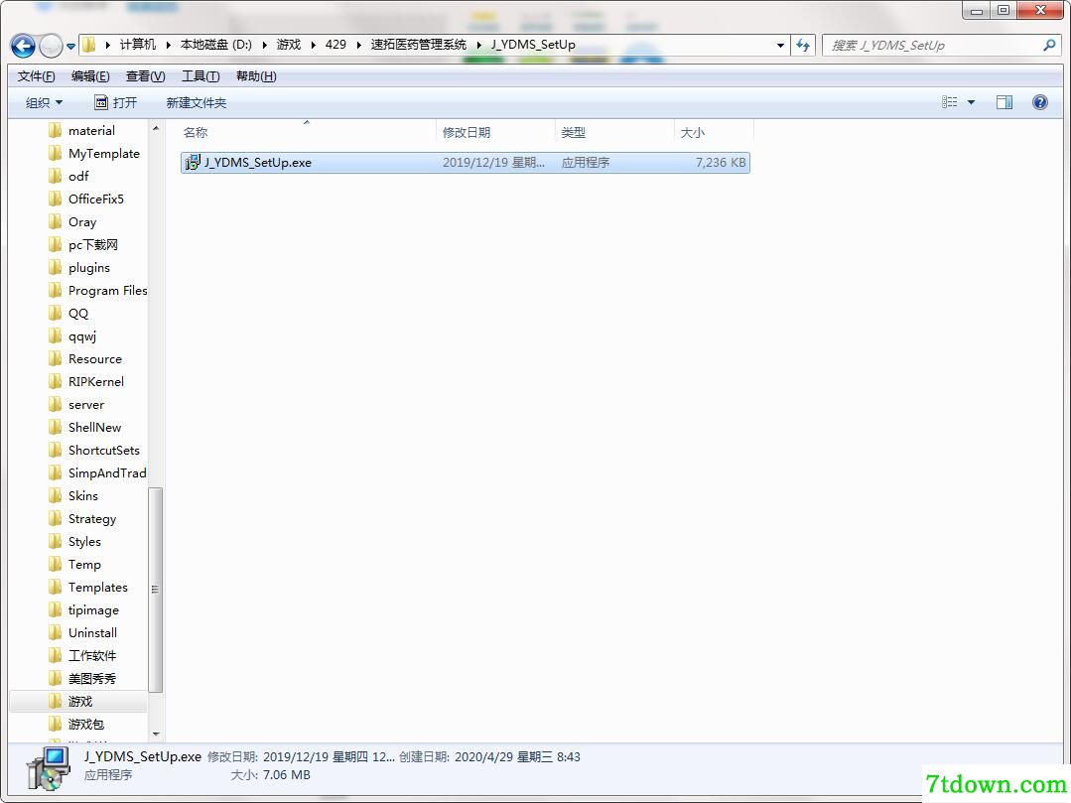This screenshot has height=803, width=1071.
Task: Change view using the view icon
Action: click(950, 102)
